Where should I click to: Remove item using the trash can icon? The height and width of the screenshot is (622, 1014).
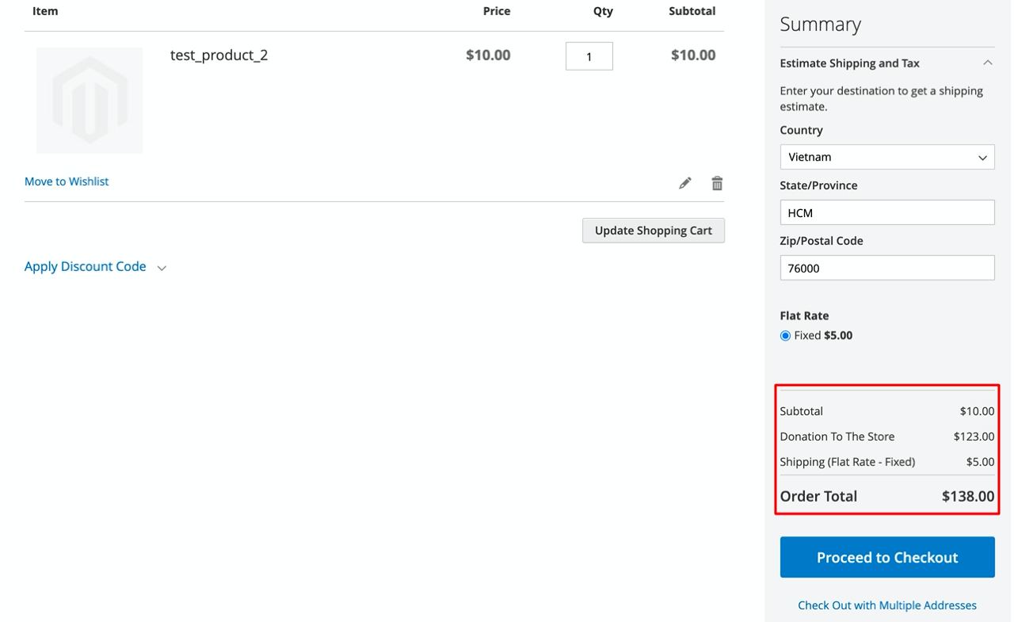(x=717, y=183)
